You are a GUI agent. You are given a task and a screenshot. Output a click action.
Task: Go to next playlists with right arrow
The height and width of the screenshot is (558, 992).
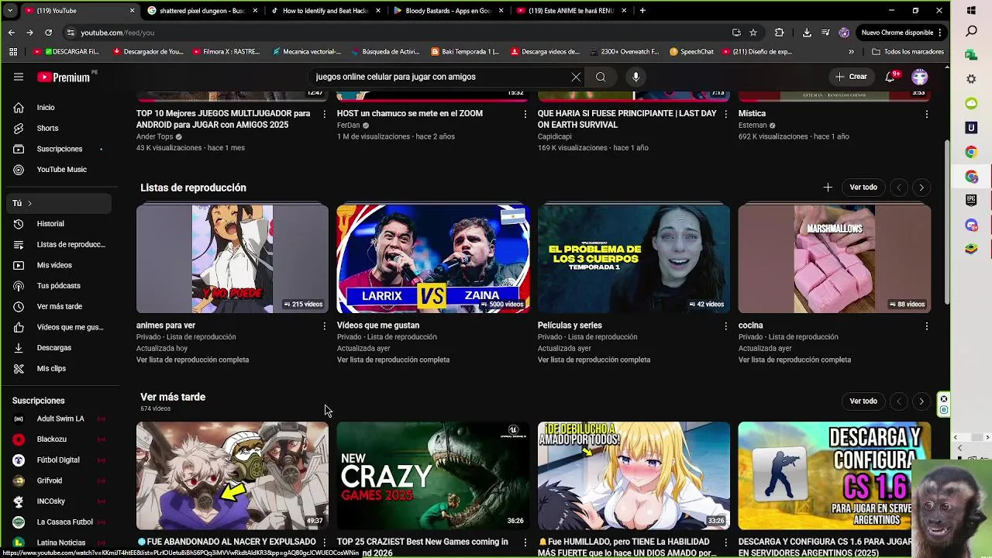[x=921, y=188]
